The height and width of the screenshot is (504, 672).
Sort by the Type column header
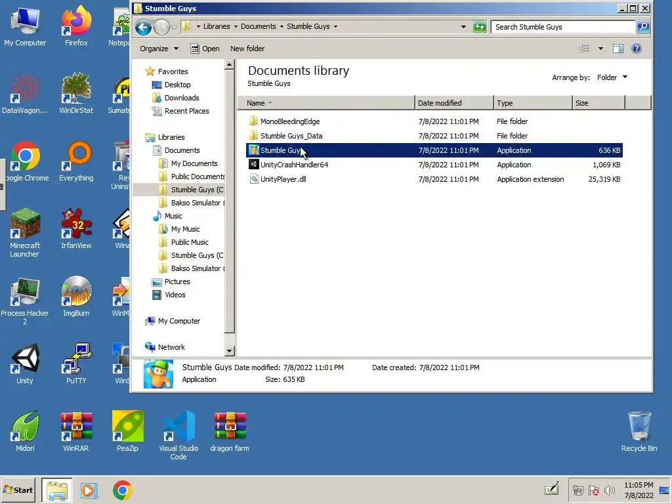coord(533,103)
